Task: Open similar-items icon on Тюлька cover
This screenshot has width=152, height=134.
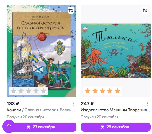Action: [145, 10]
